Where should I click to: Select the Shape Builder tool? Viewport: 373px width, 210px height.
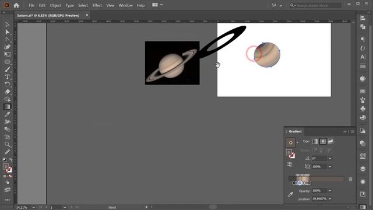[x=7, y=99]
